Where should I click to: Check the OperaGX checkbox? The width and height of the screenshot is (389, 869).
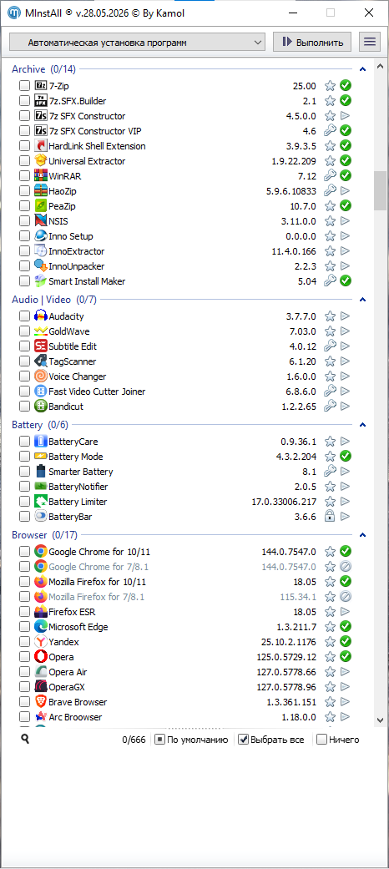point(24,686)
